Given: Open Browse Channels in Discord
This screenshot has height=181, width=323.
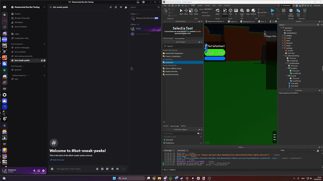Looking at the screenshot, I should coord(22,18).
